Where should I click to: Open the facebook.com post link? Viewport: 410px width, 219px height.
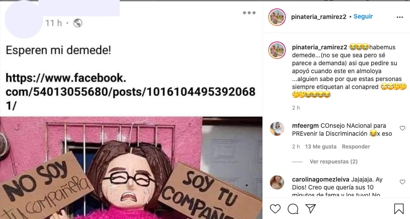(130, 92)
